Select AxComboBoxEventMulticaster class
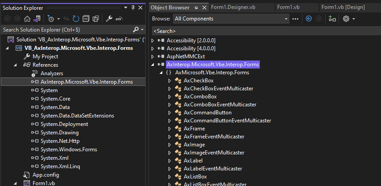Image resolution: width=381 pixels, height=186 pixels. pyautogui.click(x=220, y=105)
